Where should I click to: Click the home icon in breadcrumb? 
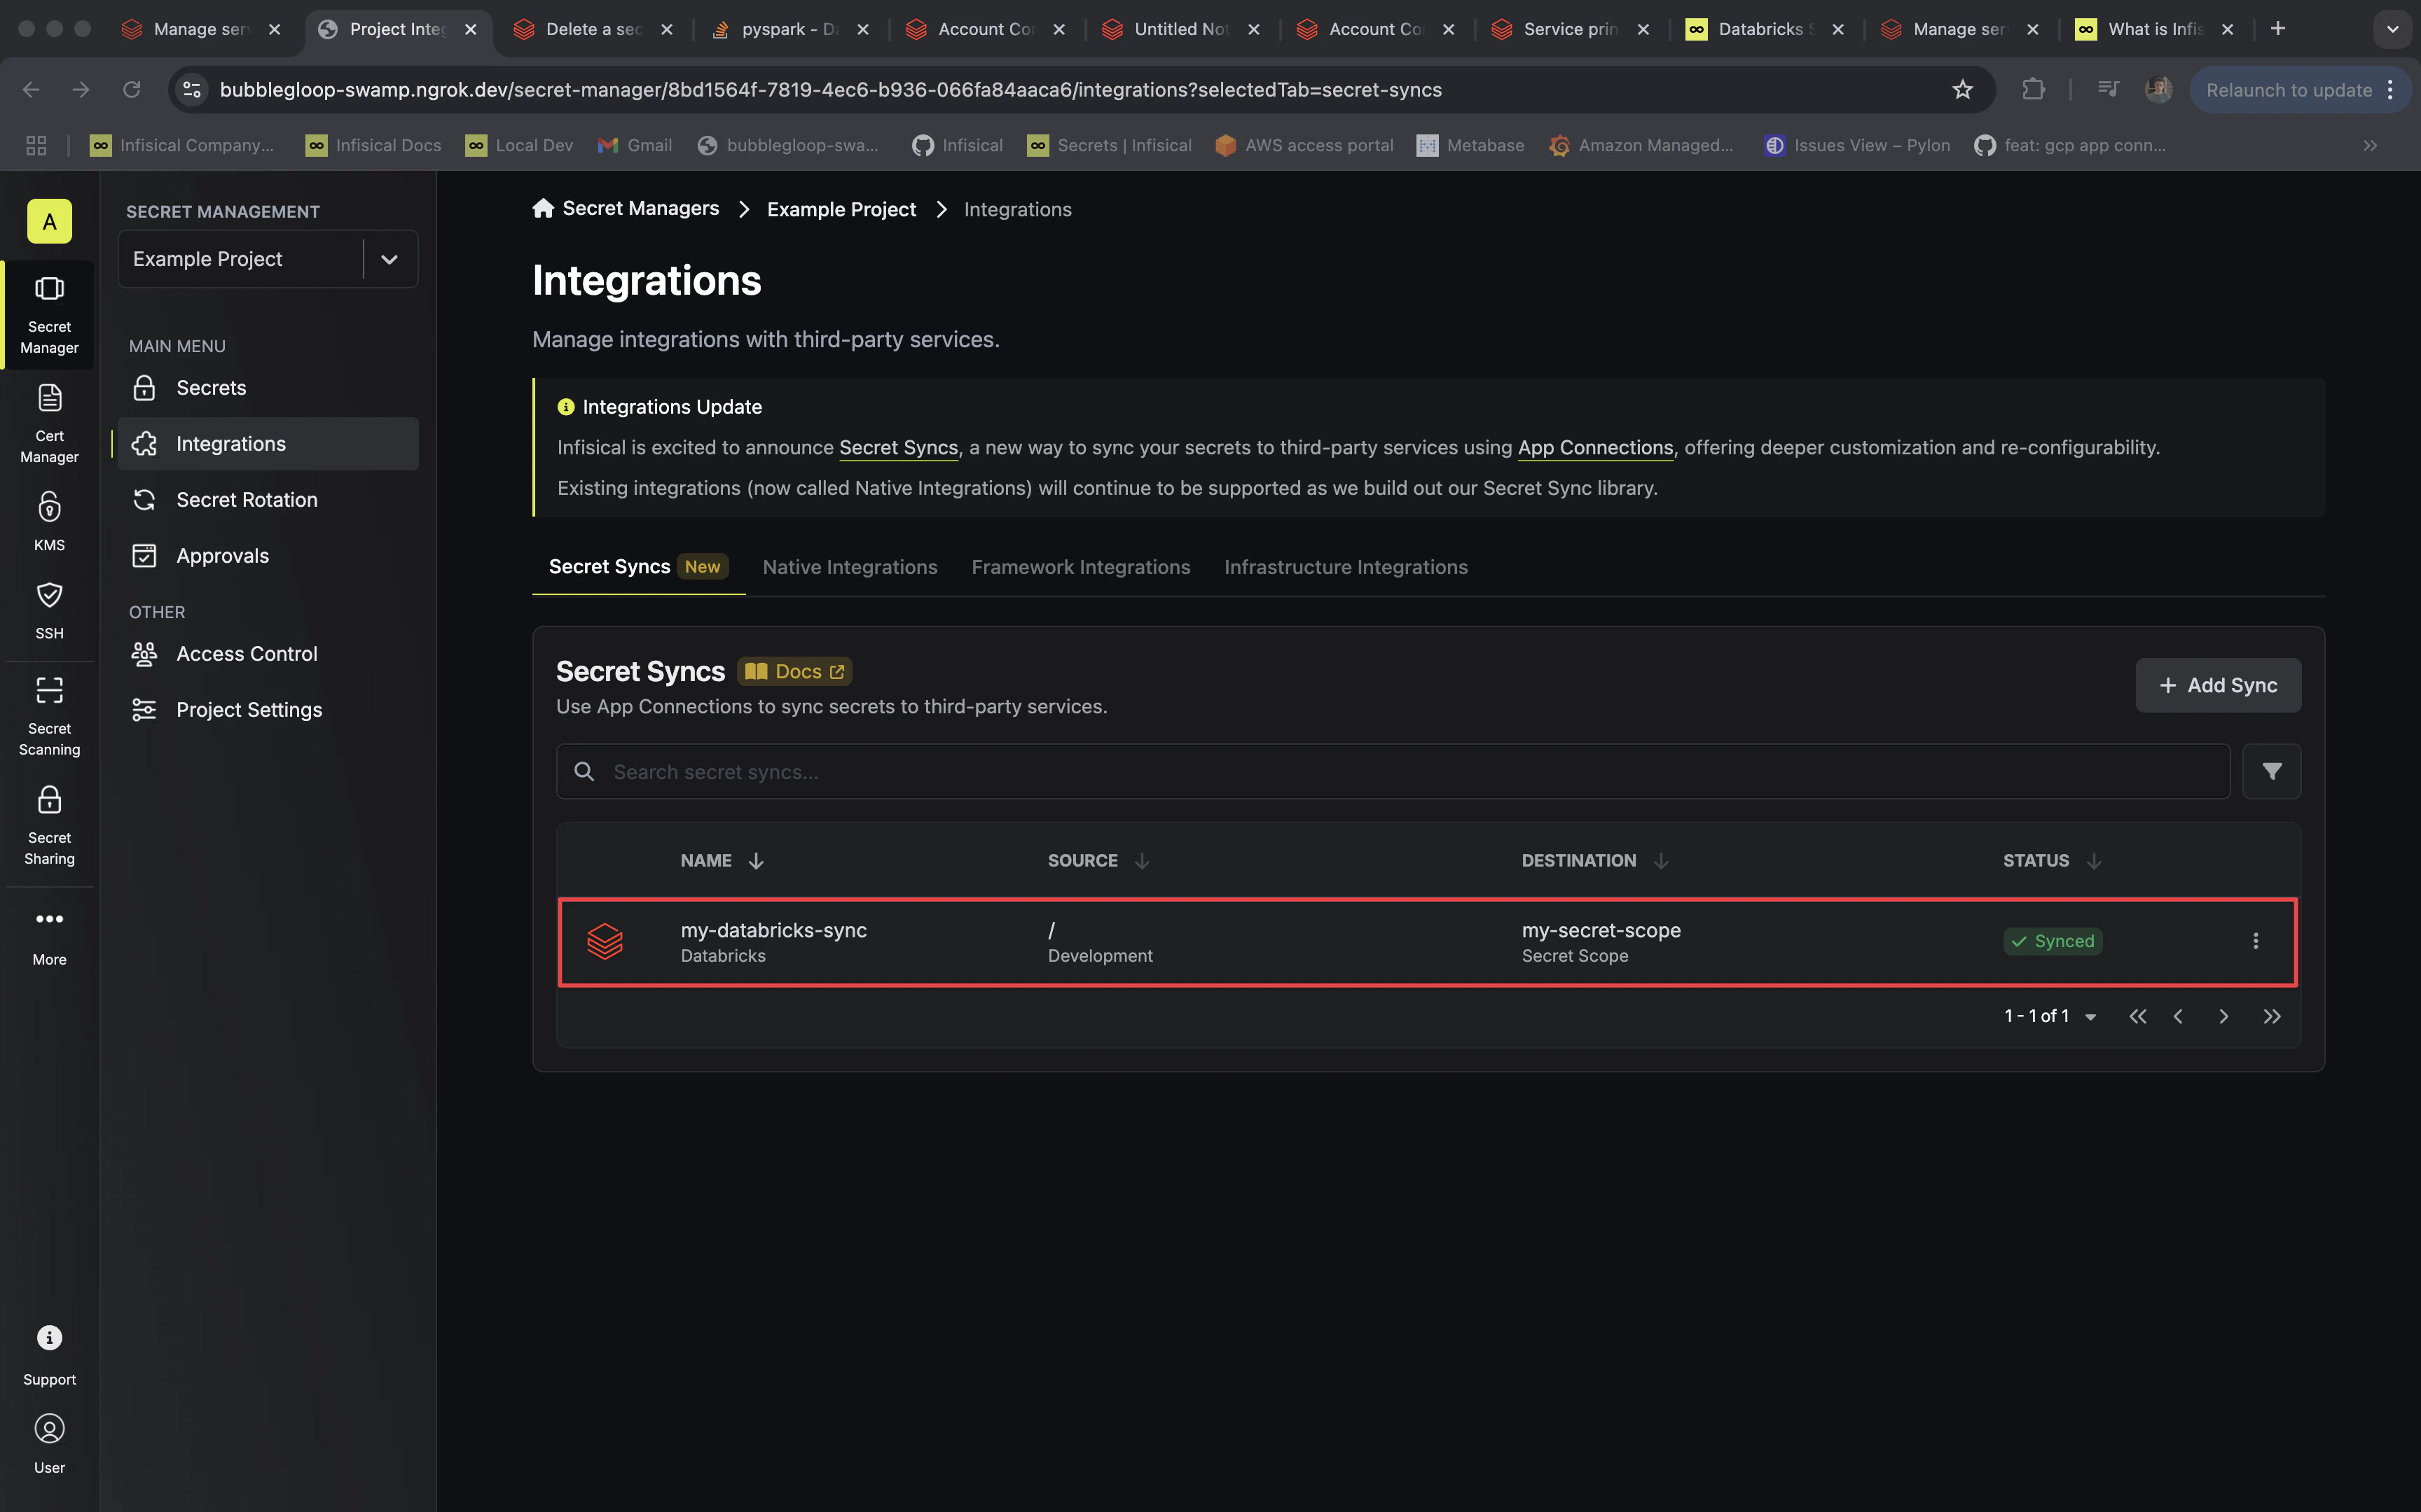pyautogui.click(x=543, y=208)
